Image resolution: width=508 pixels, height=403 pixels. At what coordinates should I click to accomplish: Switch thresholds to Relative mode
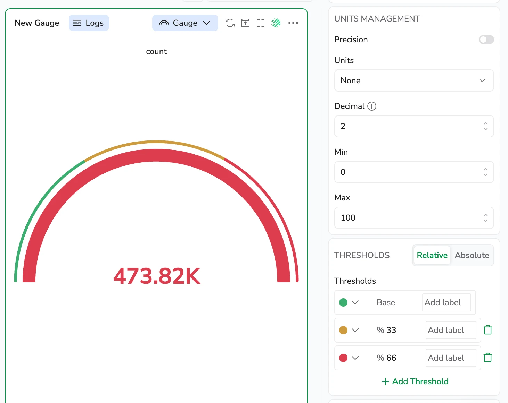click(x=432, y=255)
